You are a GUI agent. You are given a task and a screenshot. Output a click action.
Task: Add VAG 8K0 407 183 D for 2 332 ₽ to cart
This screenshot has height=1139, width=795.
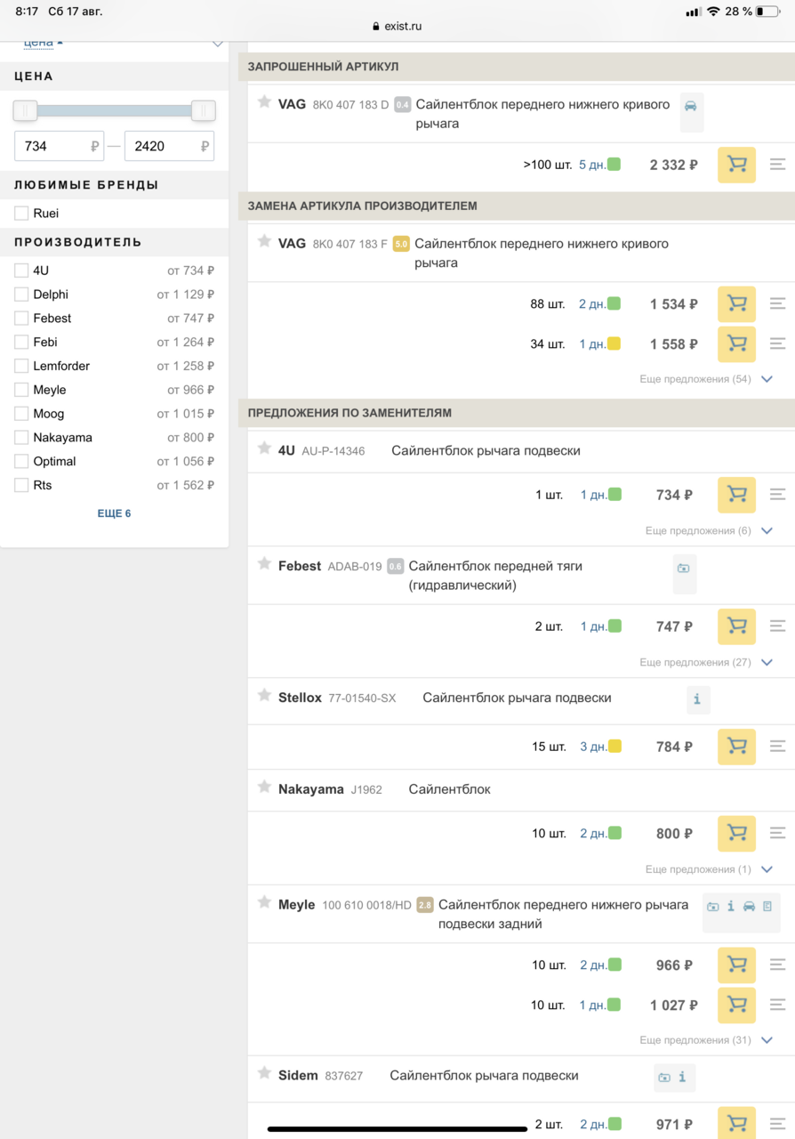coord(736,165)
